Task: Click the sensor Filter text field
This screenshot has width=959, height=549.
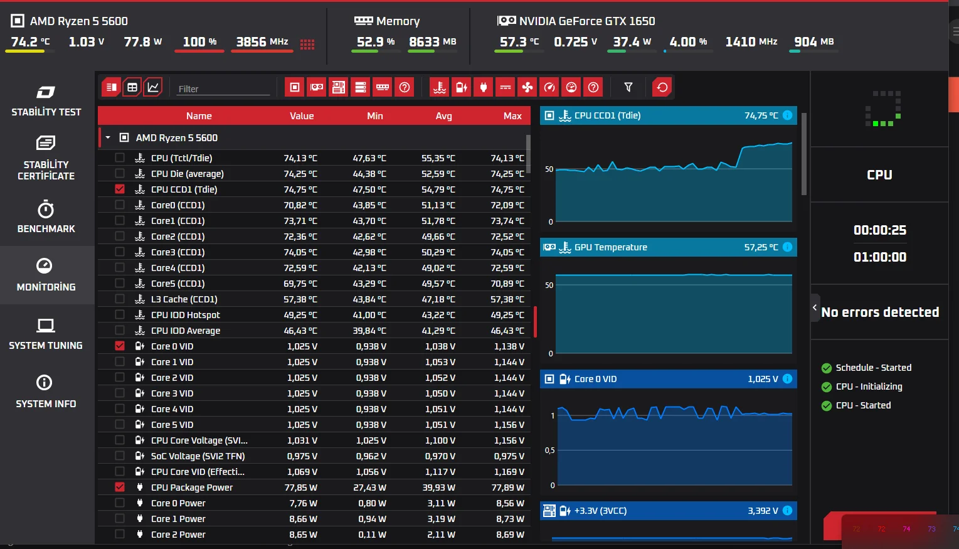Action: pyautogui.click(x=223, y=89)
